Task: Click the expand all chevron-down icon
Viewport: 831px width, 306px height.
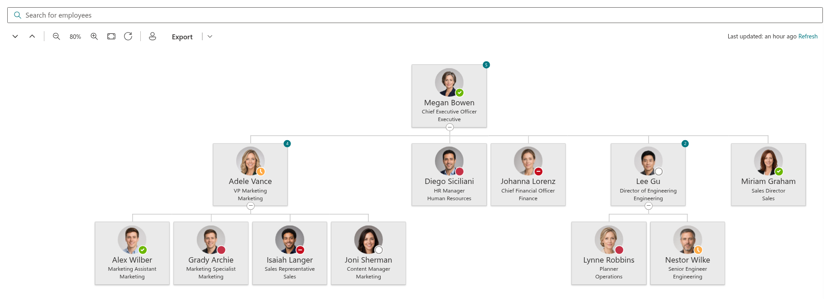Action: pos(15,37)
